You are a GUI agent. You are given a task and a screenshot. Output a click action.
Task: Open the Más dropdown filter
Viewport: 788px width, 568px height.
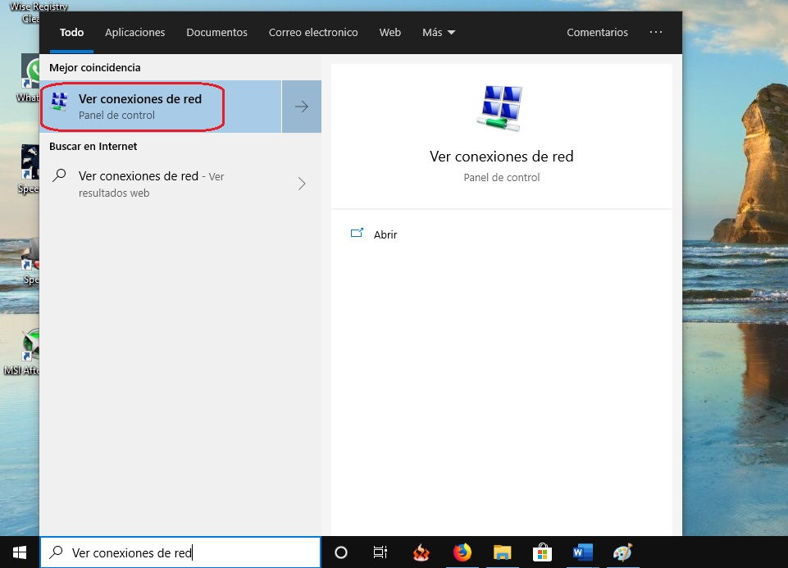click(439, 33)
